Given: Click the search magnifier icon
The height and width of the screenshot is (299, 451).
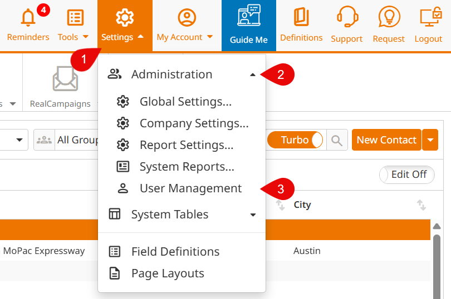Looking at the screenshot, I should point(337,140).
